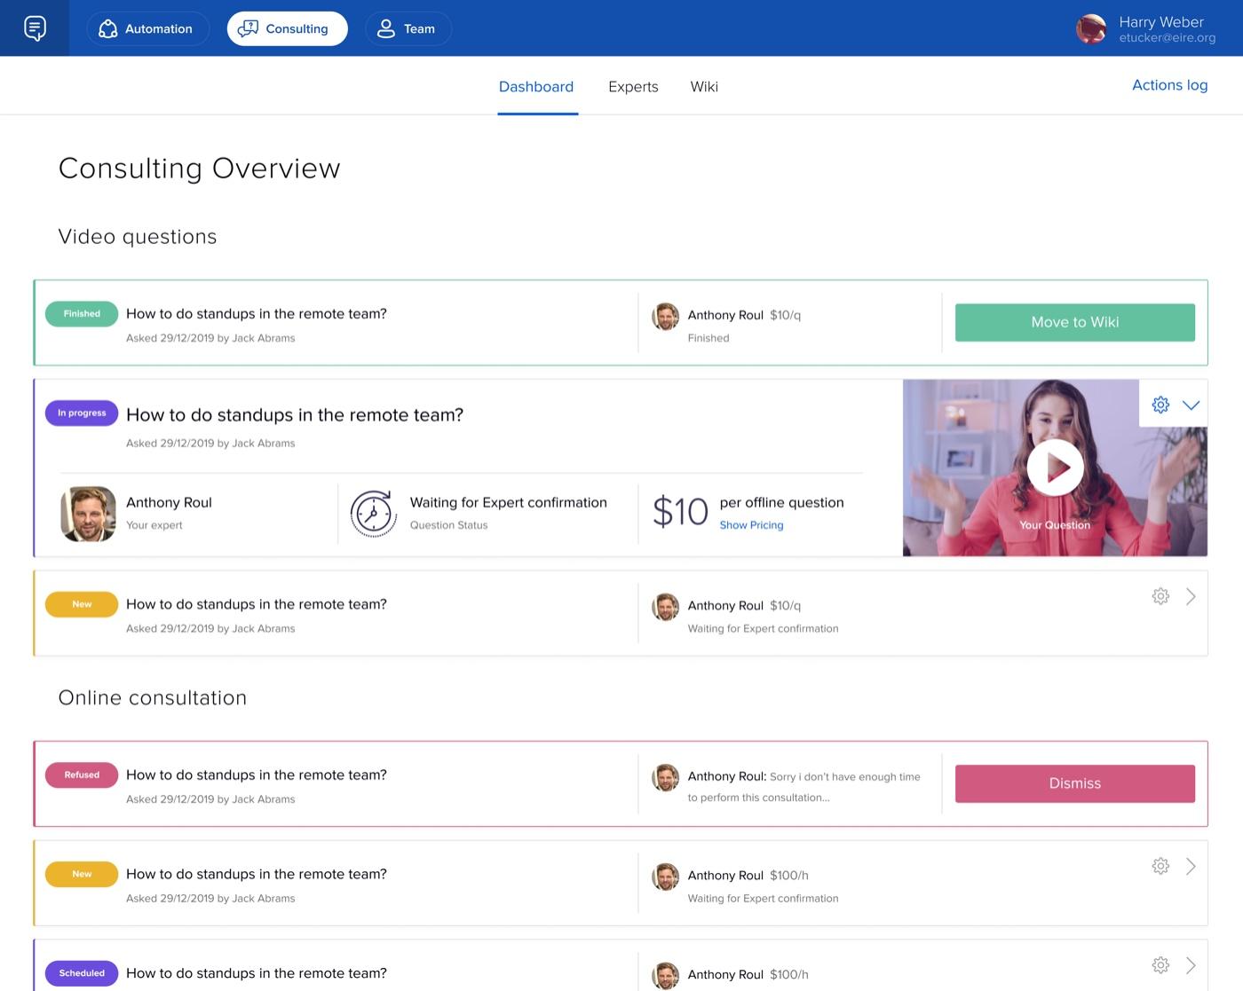Play the Your Question video

tap(1055, 468)
